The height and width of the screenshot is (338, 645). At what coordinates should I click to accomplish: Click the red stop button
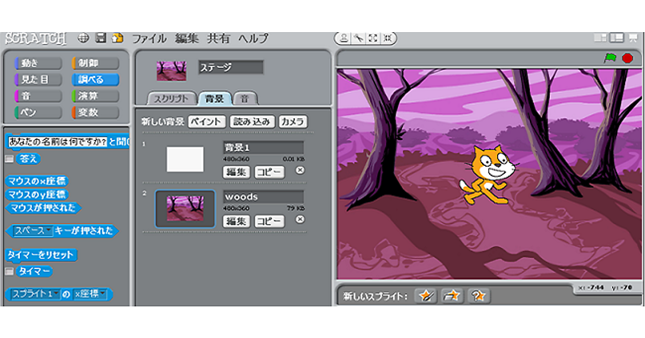(x=627, y=58)
